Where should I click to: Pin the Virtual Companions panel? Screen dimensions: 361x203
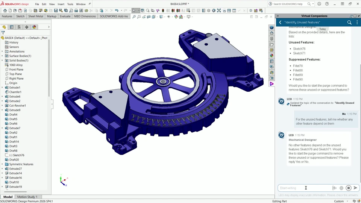tap(358, 16)
